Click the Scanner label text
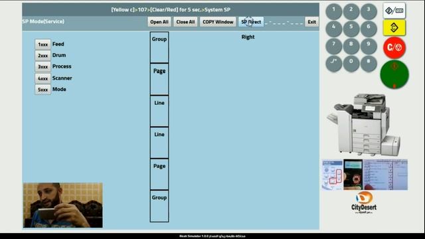The width and height of the screenshot is (425, 239). click(62, 78)
